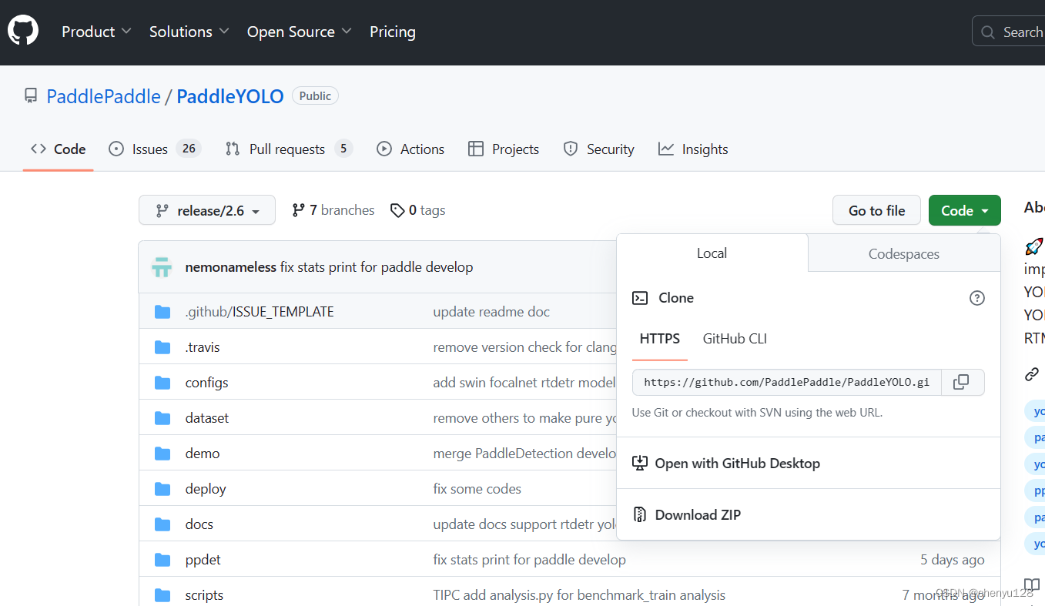Open the Insights tab
This screenshot has height=606, width=1045.
693,149
